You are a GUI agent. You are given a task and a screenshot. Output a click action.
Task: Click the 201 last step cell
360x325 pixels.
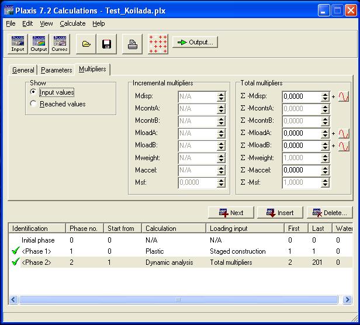point(317,262)
